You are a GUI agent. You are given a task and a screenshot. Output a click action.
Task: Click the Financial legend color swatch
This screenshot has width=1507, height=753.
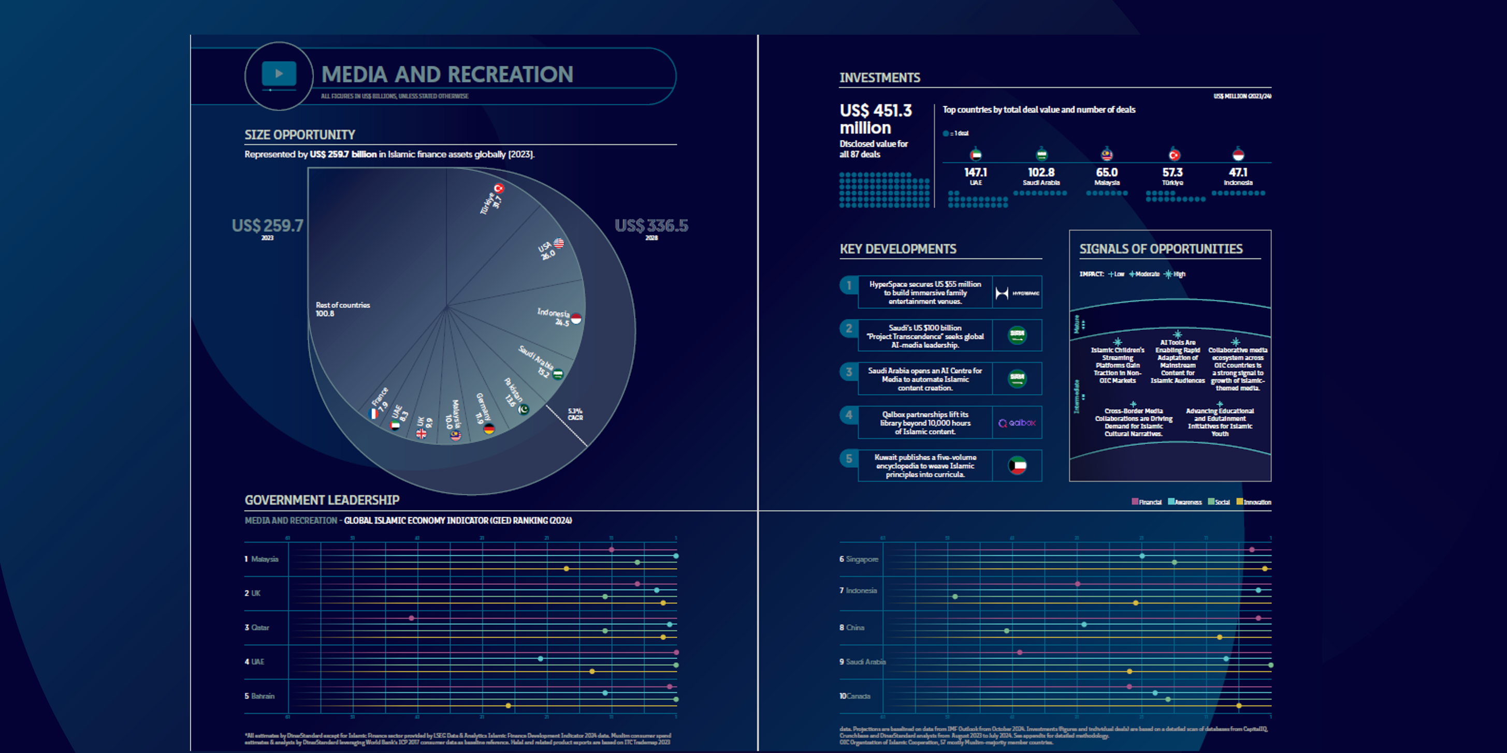tap(1135, 501)
